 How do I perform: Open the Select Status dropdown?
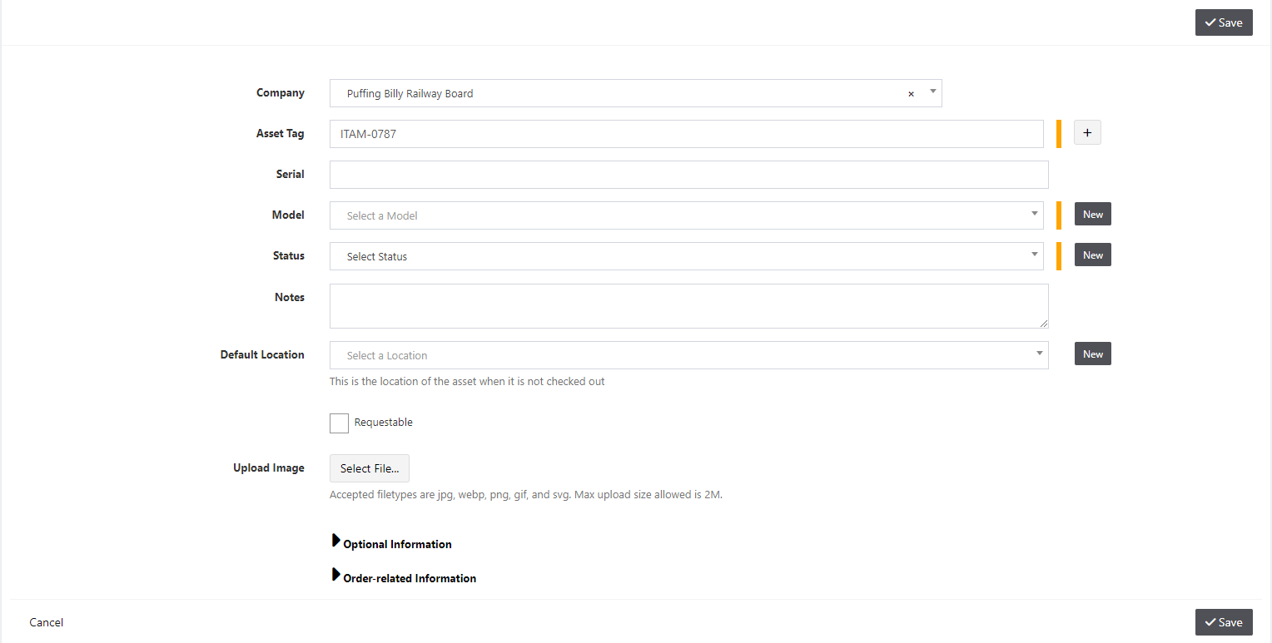pos(687,256)
